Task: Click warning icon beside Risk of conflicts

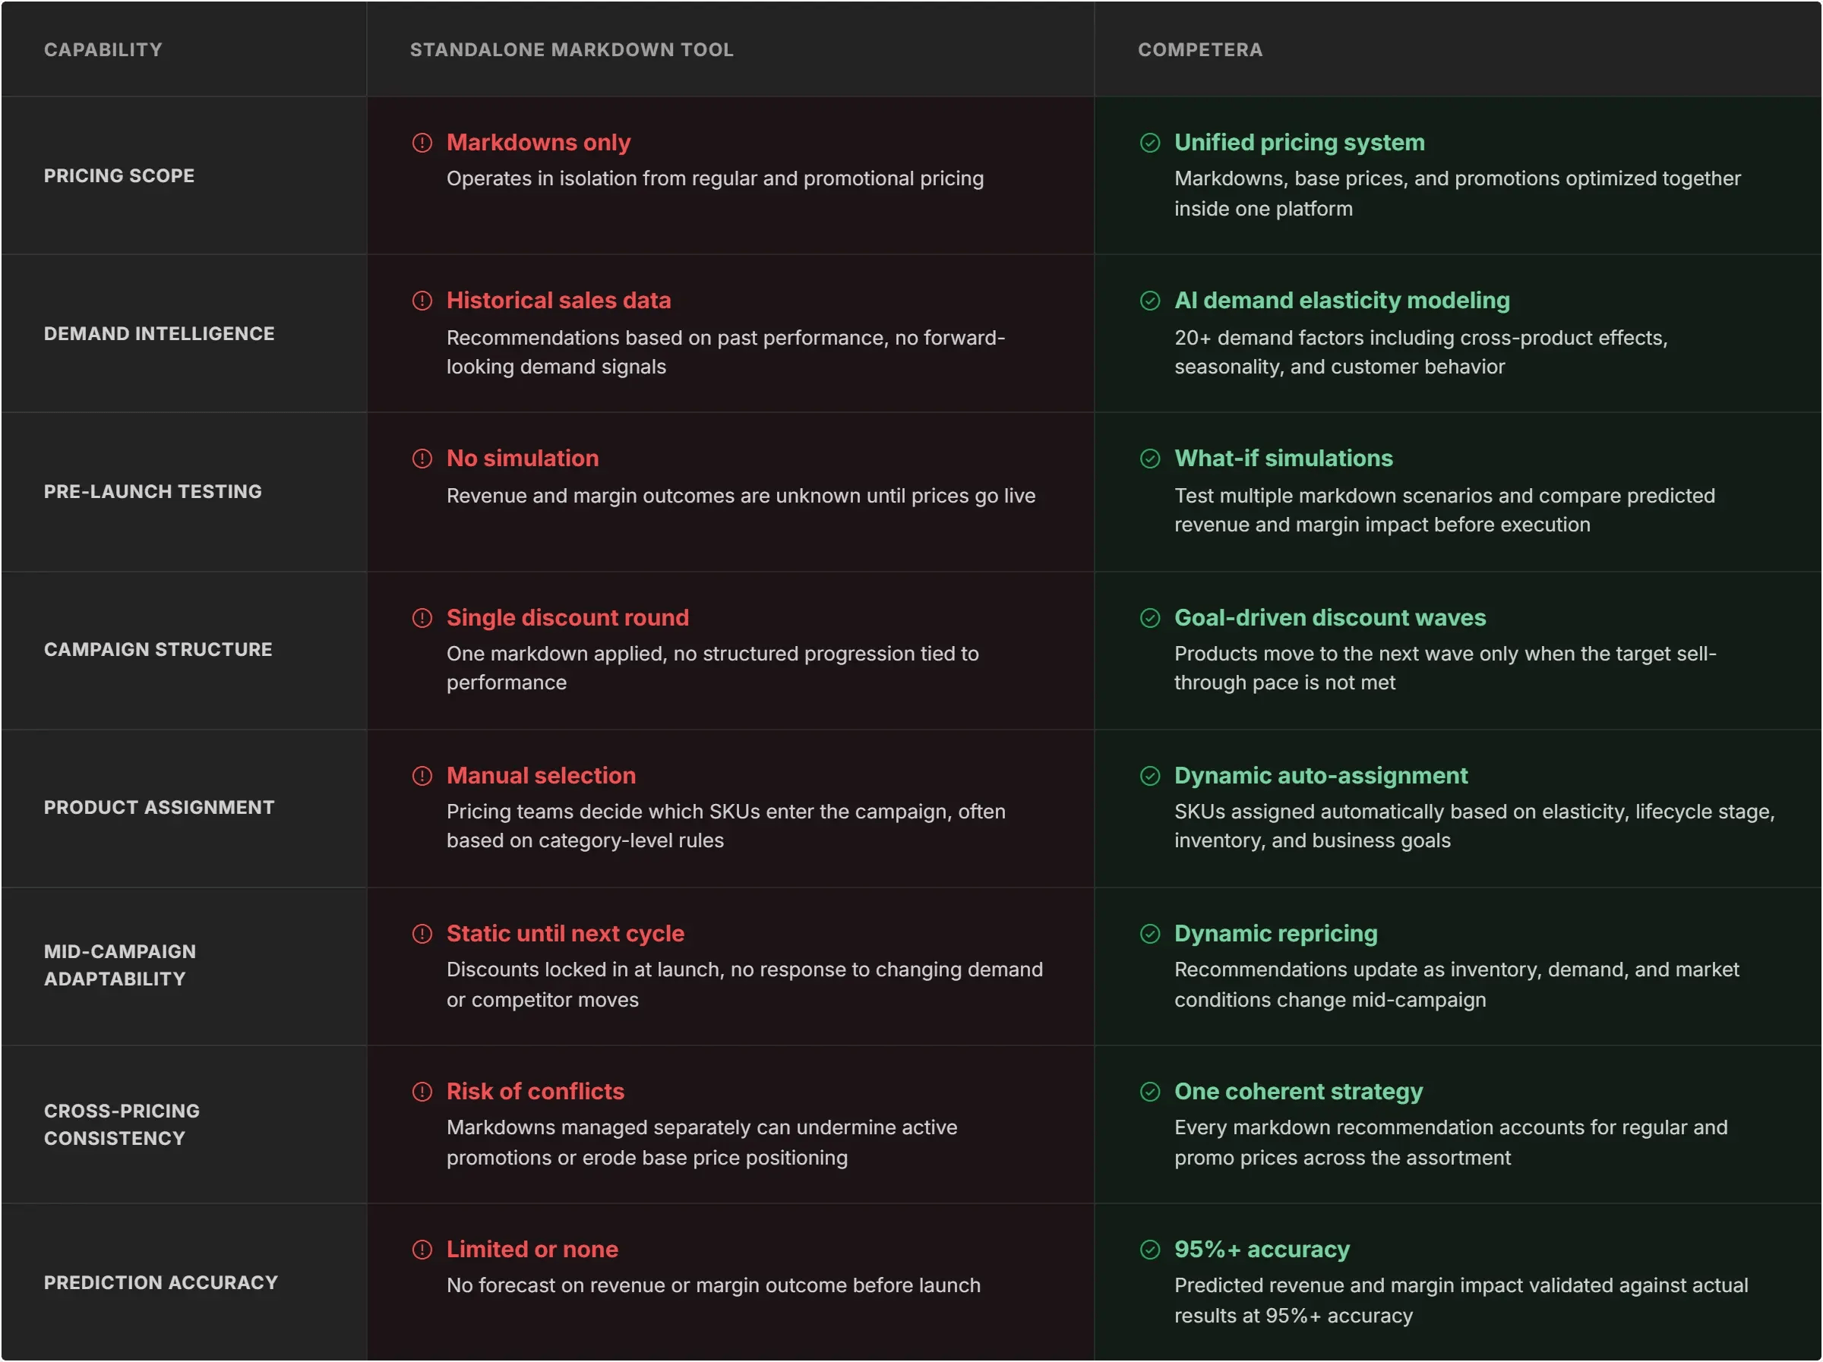Action: tap(422, 1092)
